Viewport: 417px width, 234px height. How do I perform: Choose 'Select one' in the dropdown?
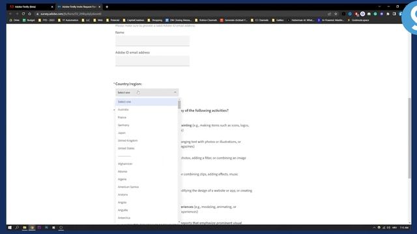(147, 102)
